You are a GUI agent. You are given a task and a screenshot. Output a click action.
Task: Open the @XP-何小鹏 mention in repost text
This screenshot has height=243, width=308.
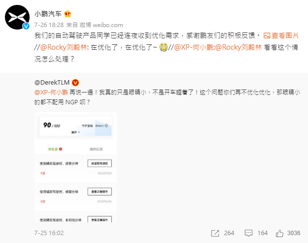click(x=194, y=47)
